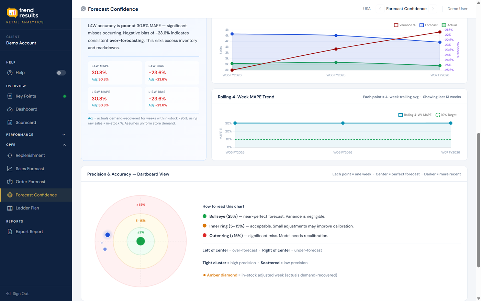Click the Sales Forecast chart icon

[x=10, y=169]
